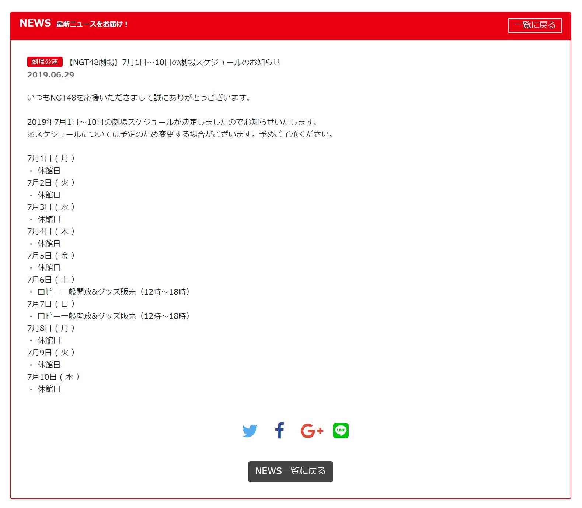Share the news on Facebook
The image size is (582, 508).
(280, 430)
